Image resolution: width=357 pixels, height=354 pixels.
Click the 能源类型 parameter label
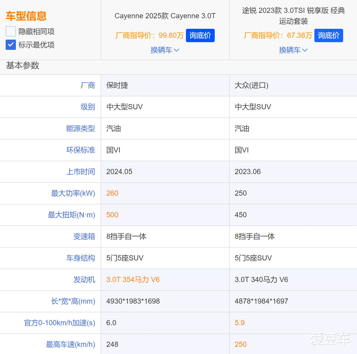81,129
